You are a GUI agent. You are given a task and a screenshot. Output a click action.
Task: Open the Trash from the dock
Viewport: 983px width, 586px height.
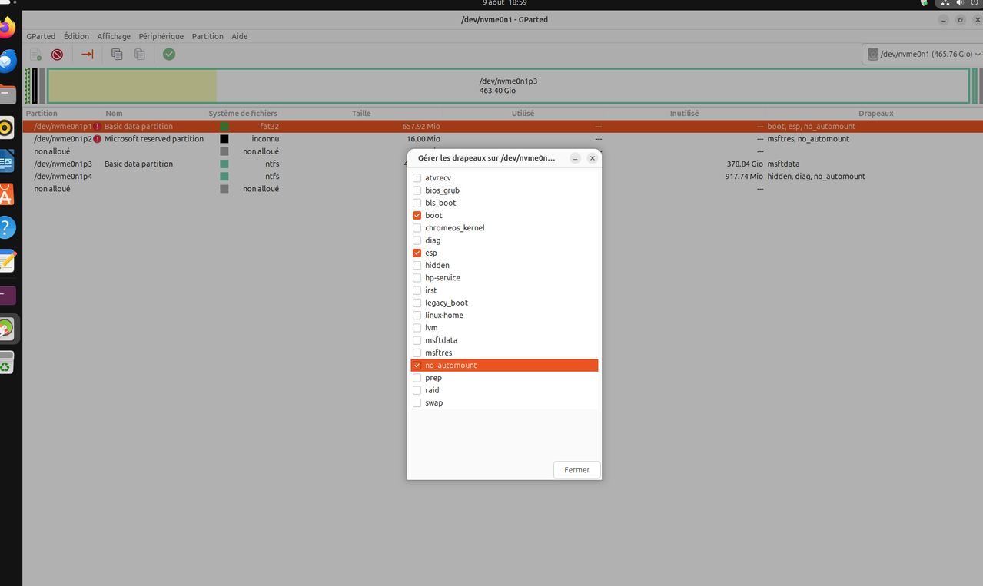pos(6,364)
